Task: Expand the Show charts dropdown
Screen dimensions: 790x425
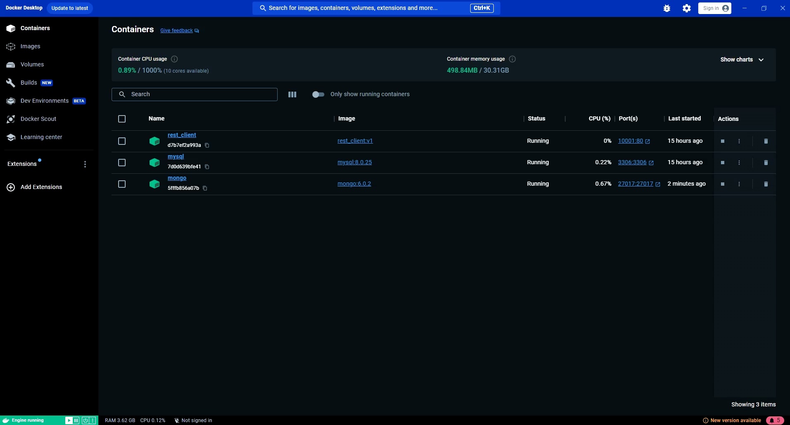Action: [x=741, y=59]
